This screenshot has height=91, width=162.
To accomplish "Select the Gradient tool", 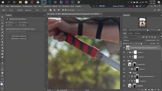I will click(x=2, y=51).
